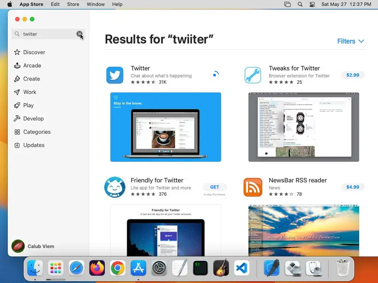Open the Edit menu
378x283 pixels.
click(55, 4)
